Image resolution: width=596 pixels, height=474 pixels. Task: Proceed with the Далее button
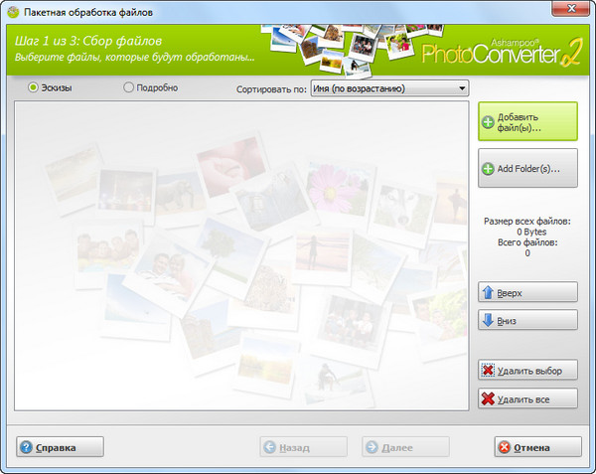click(x=405, y=448)
